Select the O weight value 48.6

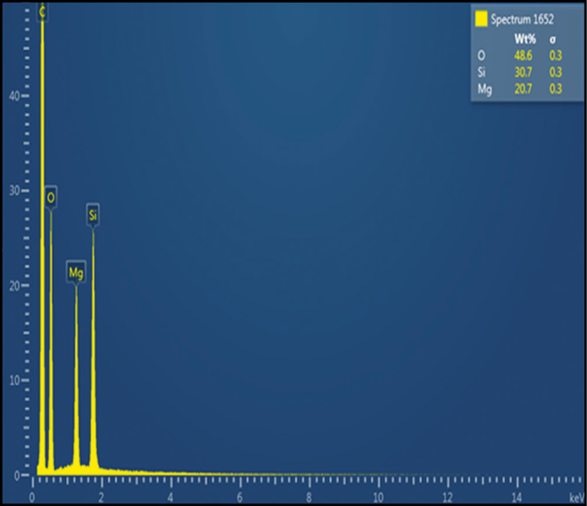click(x=523, y=55)
